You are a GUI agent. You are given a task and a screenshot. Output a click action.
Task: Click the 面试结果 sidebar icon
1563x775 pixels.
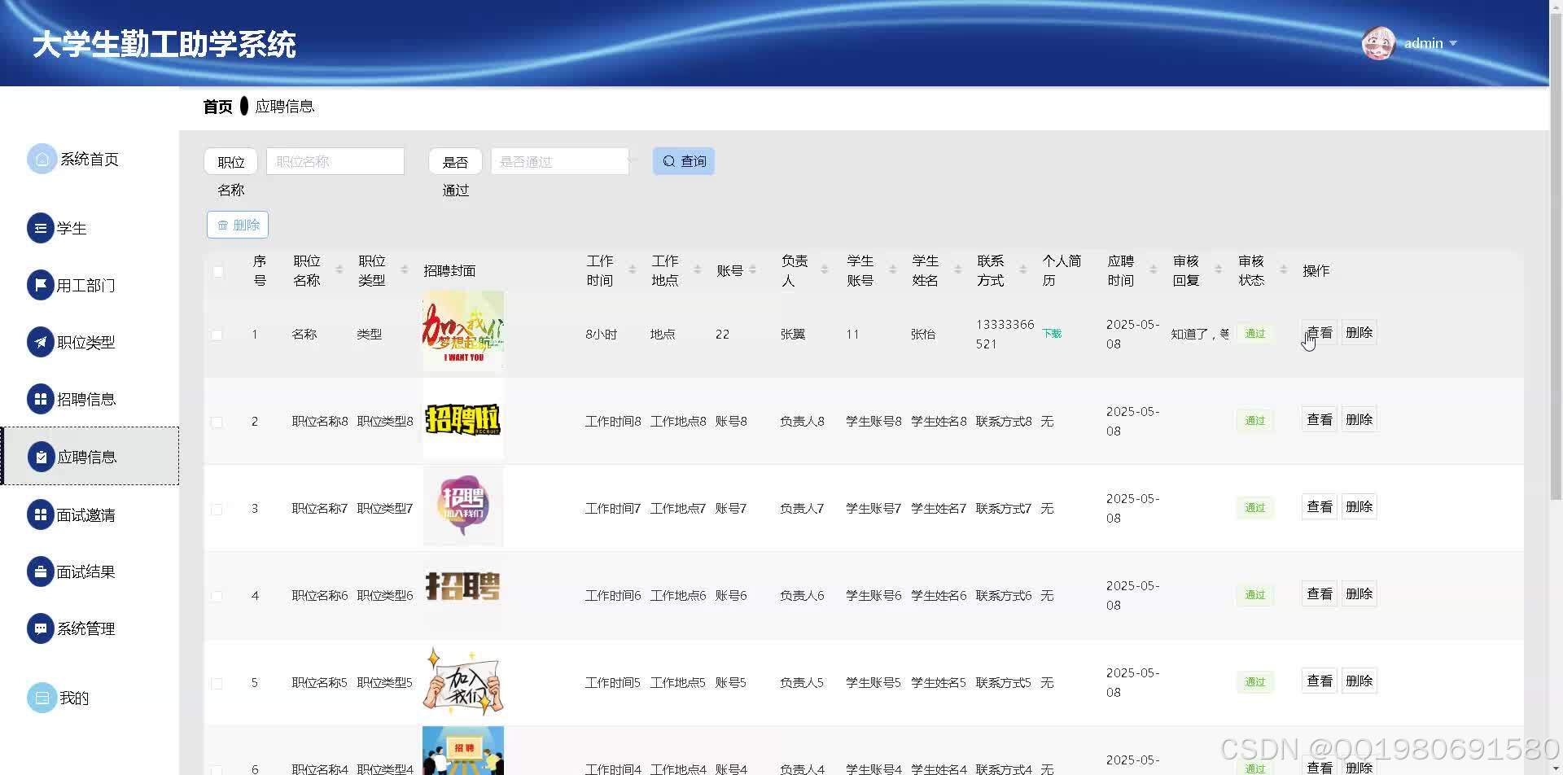pyautogui.click(x=42, y=571)
